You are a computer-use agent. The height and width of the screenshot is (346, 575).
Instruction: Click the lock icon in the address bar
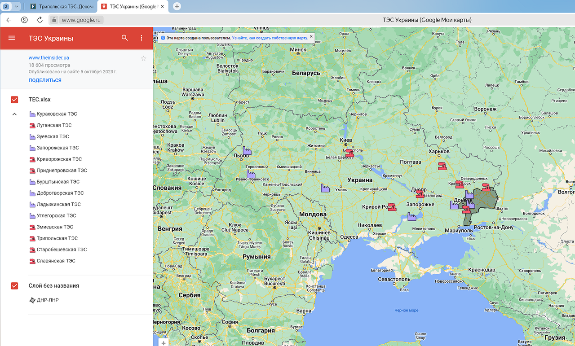[54, 20]
